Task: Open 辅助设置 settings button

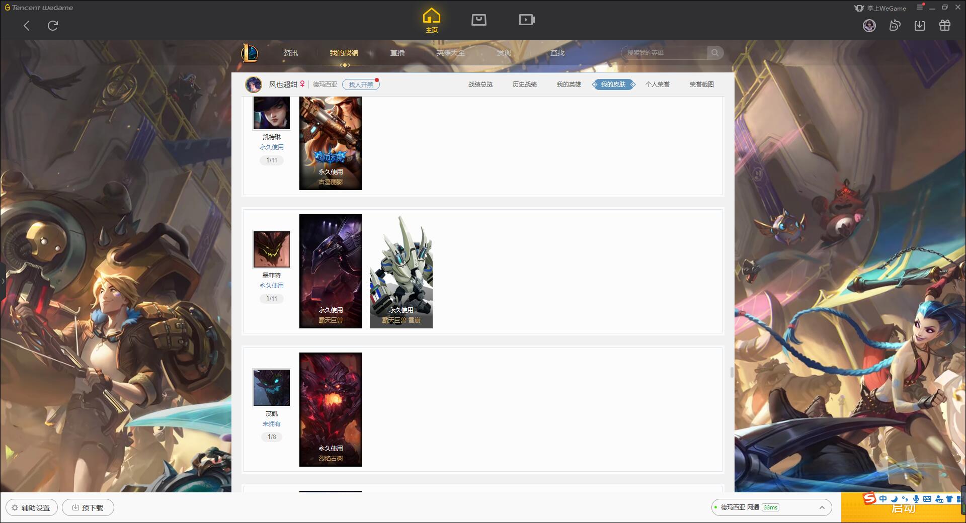Action: point(31,507)
